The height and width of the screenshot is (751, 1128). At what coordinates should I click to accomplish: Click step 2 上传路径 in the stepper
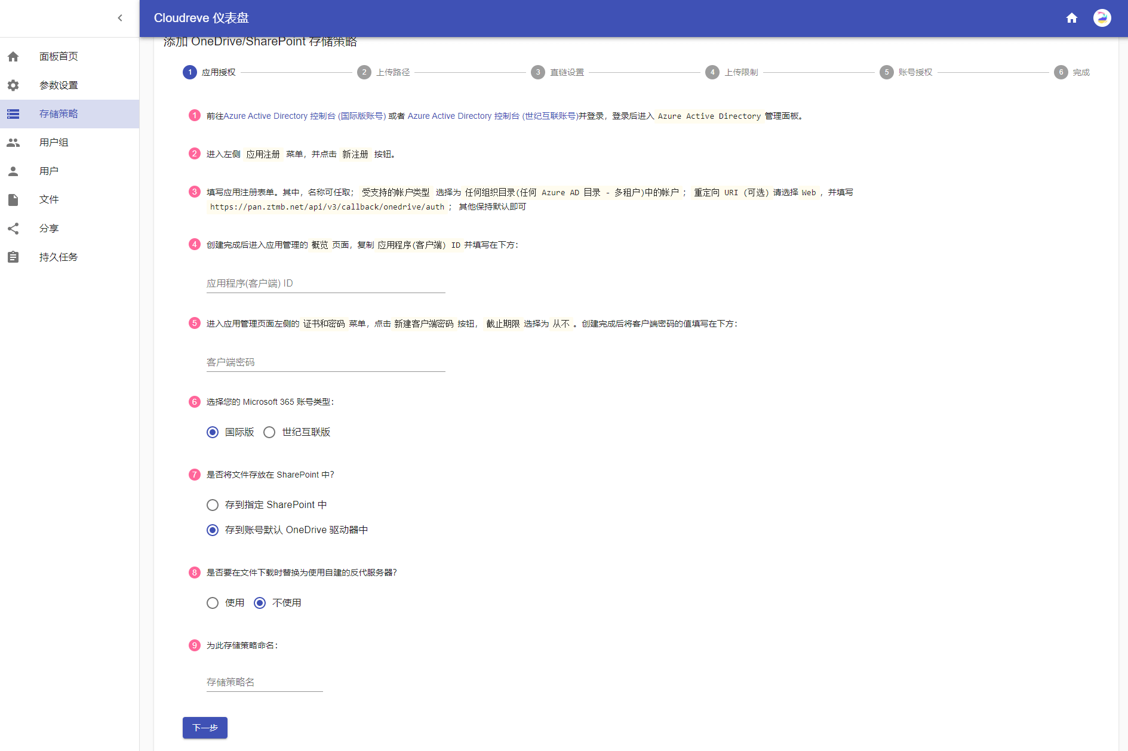pyautogui.click(x=383, y=72)
